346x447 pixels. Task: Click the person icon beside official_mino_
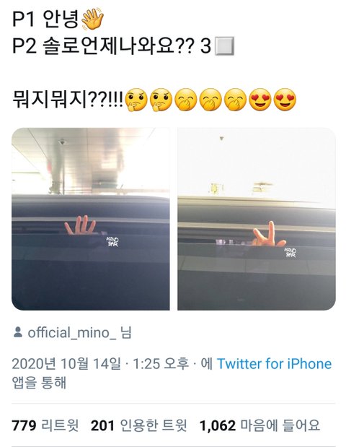tap(18, 332)
